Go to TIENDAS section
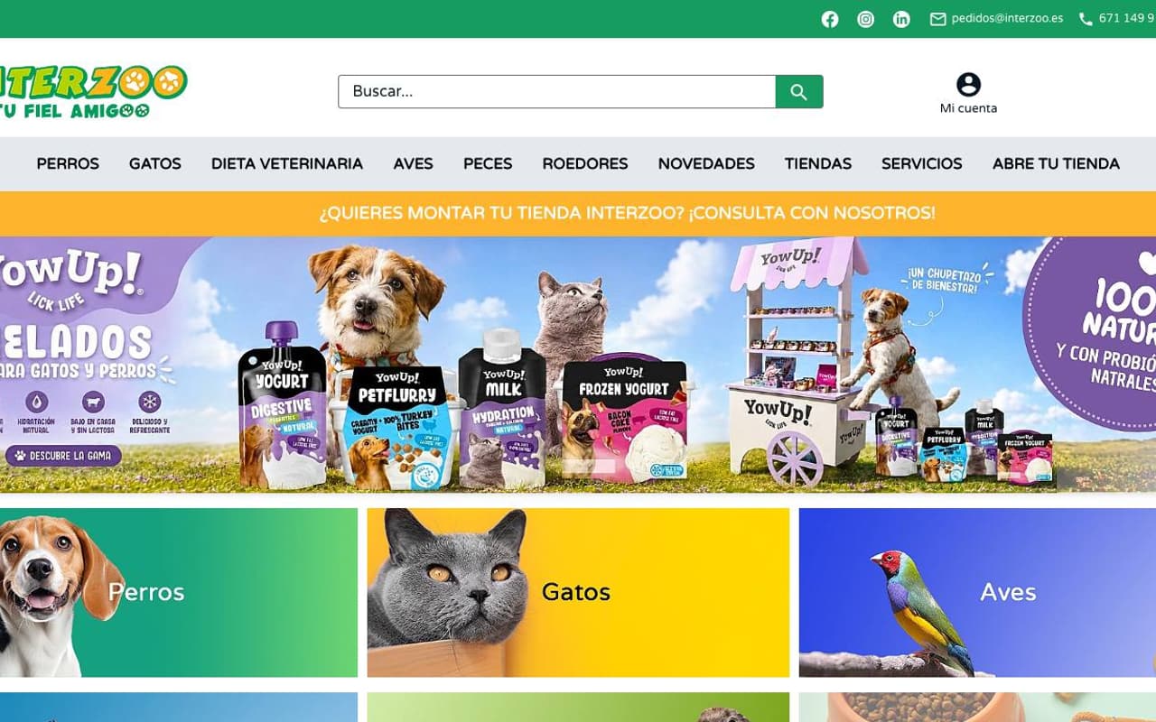 (x=818, y=163)
